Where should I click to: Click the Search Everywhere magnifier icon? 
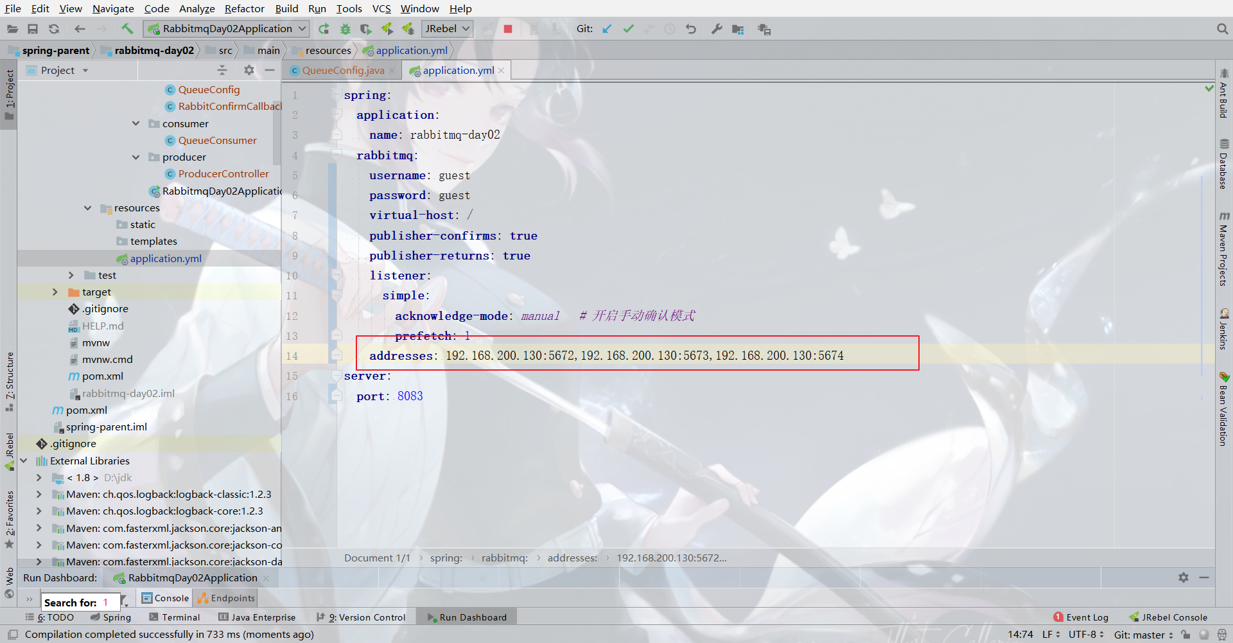pyautogui.click(x=1222, y=29)
